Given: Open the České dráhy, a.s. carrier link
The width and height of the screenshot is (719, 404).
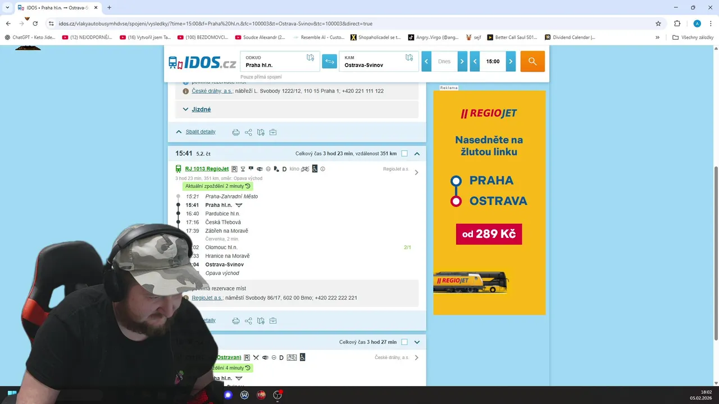Looking at the screenshot, I should (212, 91).
